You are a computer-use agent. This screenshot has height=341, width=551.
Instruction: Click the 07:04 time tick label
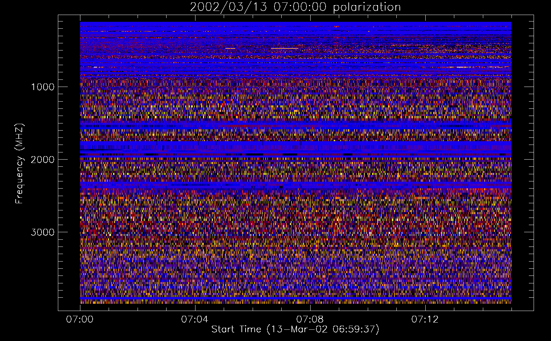[x=195, y=320]
